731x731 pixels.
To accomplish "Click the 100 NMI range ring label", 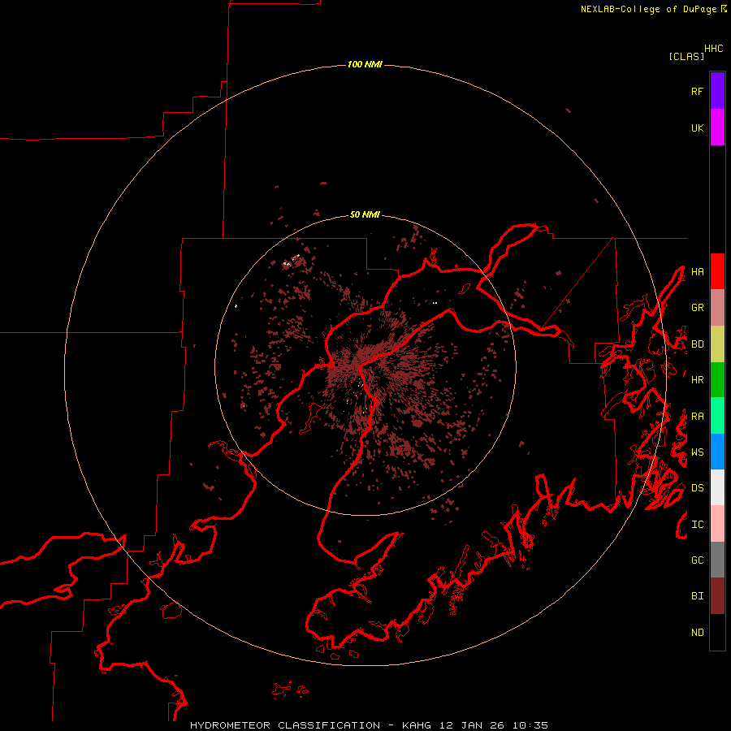I will [x=365, y=64].
